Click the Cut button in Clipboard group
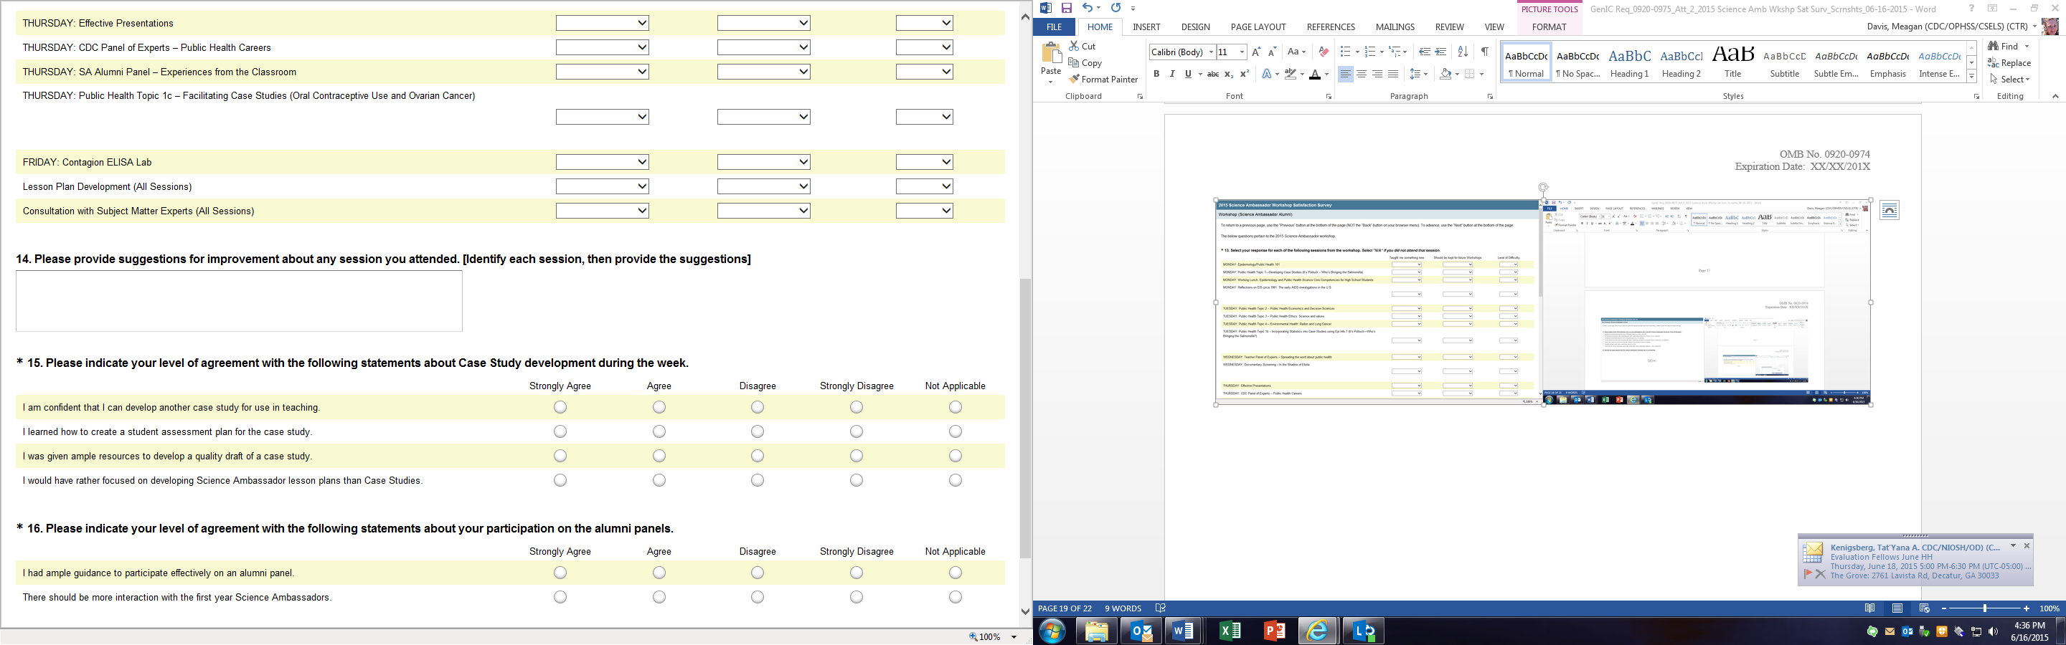Screen dimensions: 2066x645 point(1082,47)
